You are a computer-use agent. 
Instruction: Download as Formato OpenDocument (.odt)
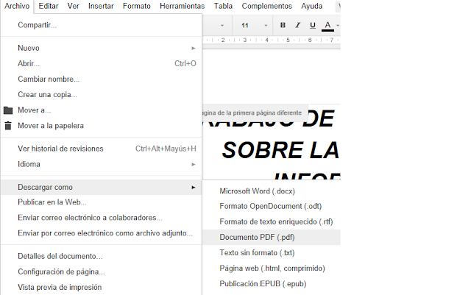272,207
